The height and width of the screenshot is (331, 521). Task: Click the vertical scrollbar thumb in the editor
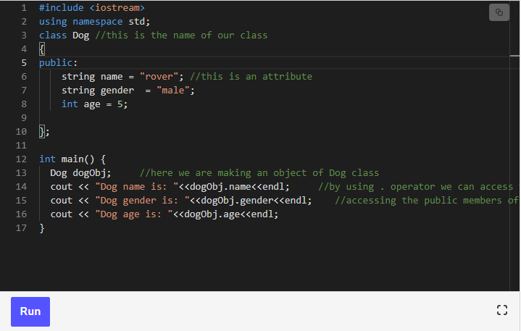tap(514, 56)
